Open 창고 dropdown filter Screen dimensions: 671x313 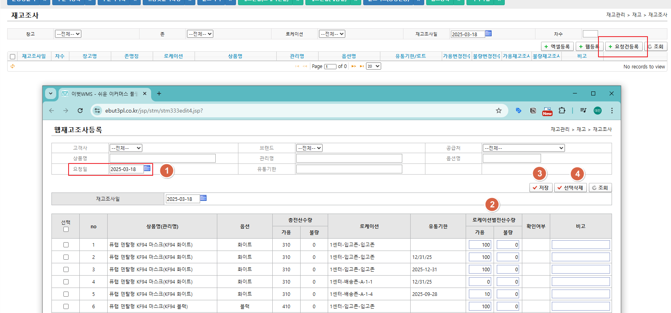point(68,34)
